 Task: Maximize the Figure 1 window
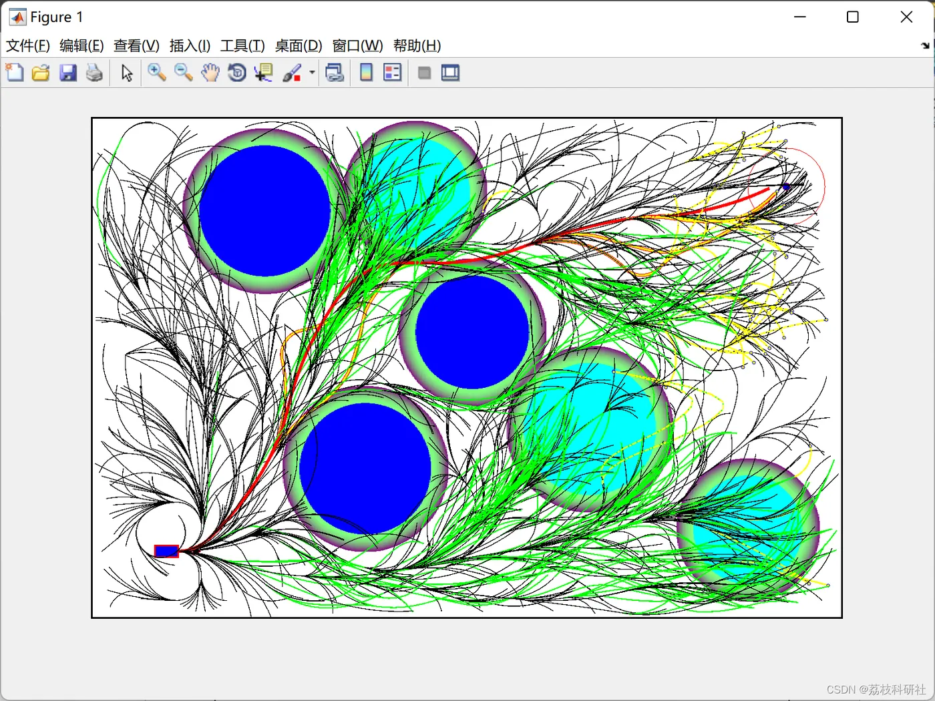(853, 17)
